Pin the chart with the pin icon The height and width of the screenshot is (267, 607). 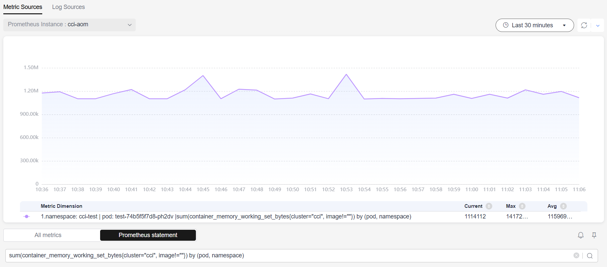594,235
